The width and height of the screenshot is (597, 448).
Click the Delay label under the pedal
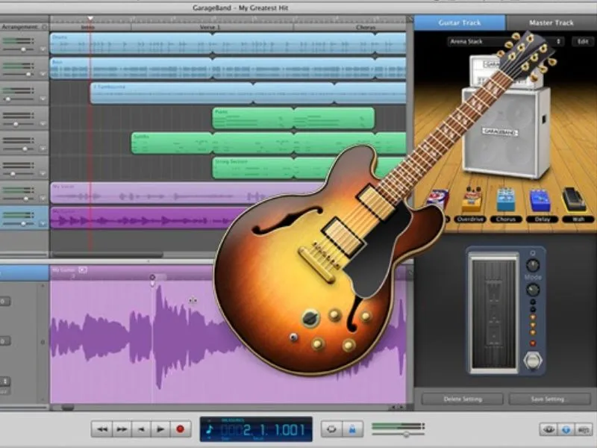tap(542, 220)
